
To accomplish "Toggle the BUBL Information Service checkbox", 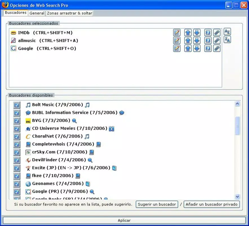I will (17, 113).
